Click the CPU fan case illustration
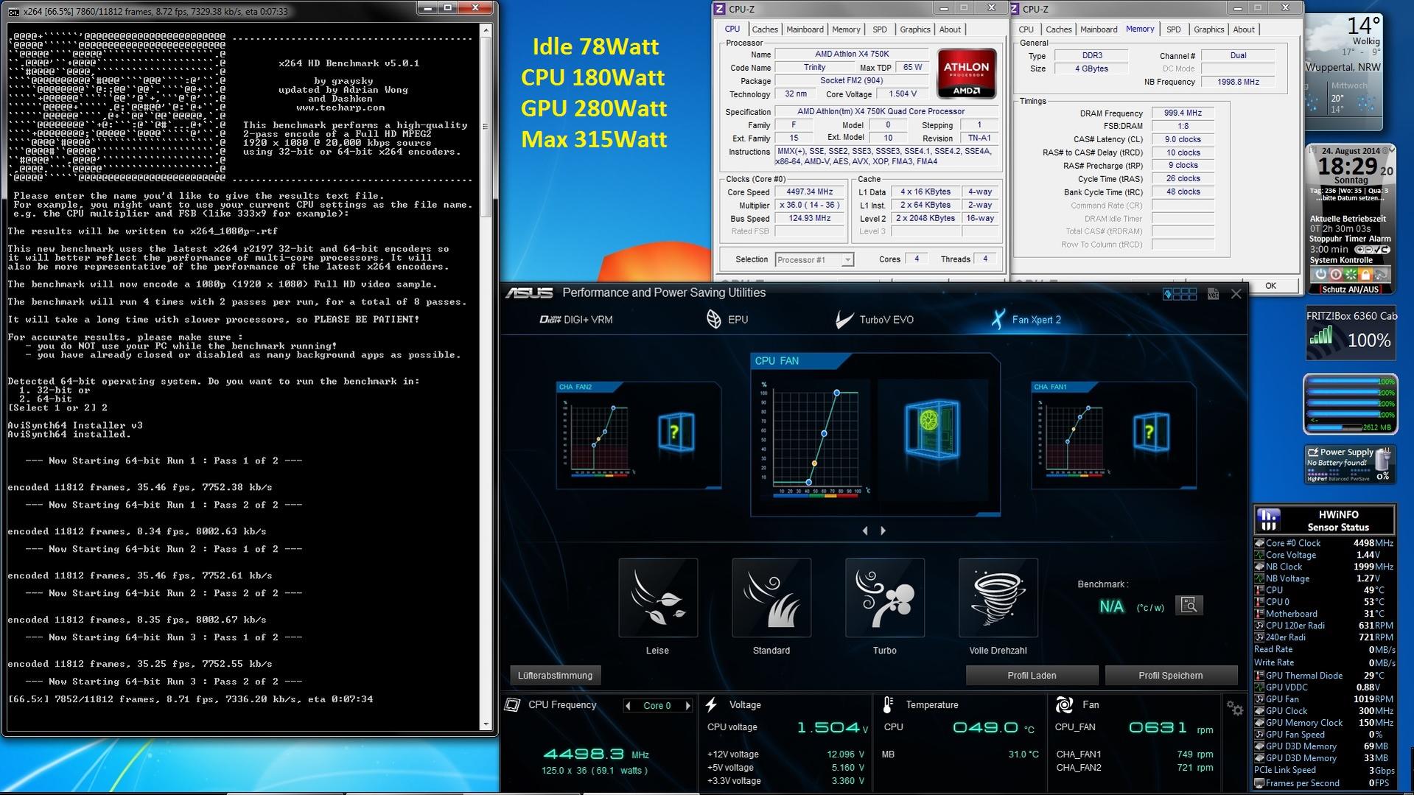Viewport: 1414px width, 795px height. [934, 430]
